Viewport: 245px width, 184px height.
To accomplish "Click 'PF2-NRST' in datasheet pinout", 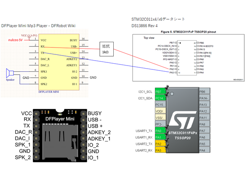I will (168, 59).
